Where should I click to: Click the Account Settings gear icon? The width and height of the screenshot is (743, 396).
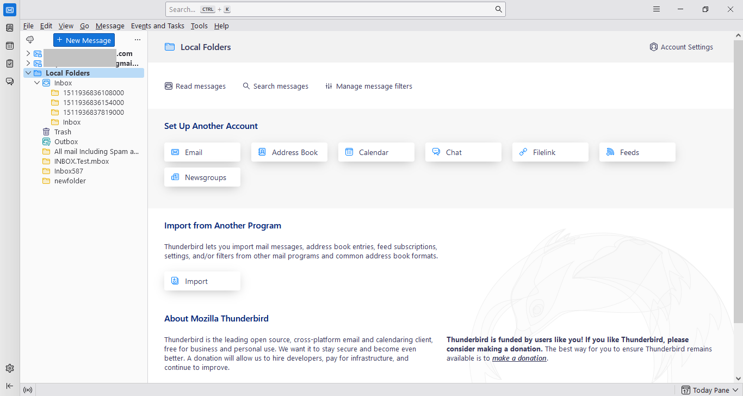(654, 47)
